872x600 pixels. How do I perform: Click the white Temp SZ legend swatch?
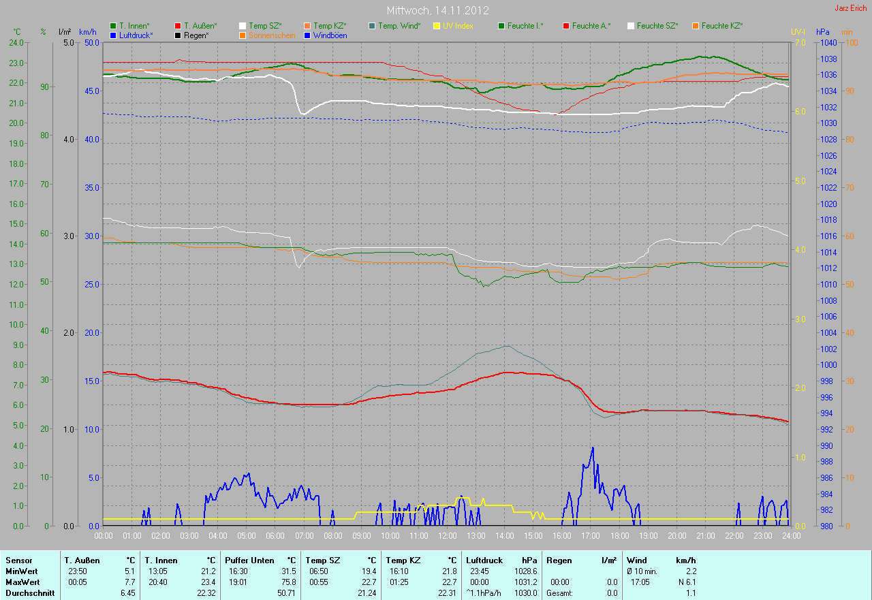243,26
